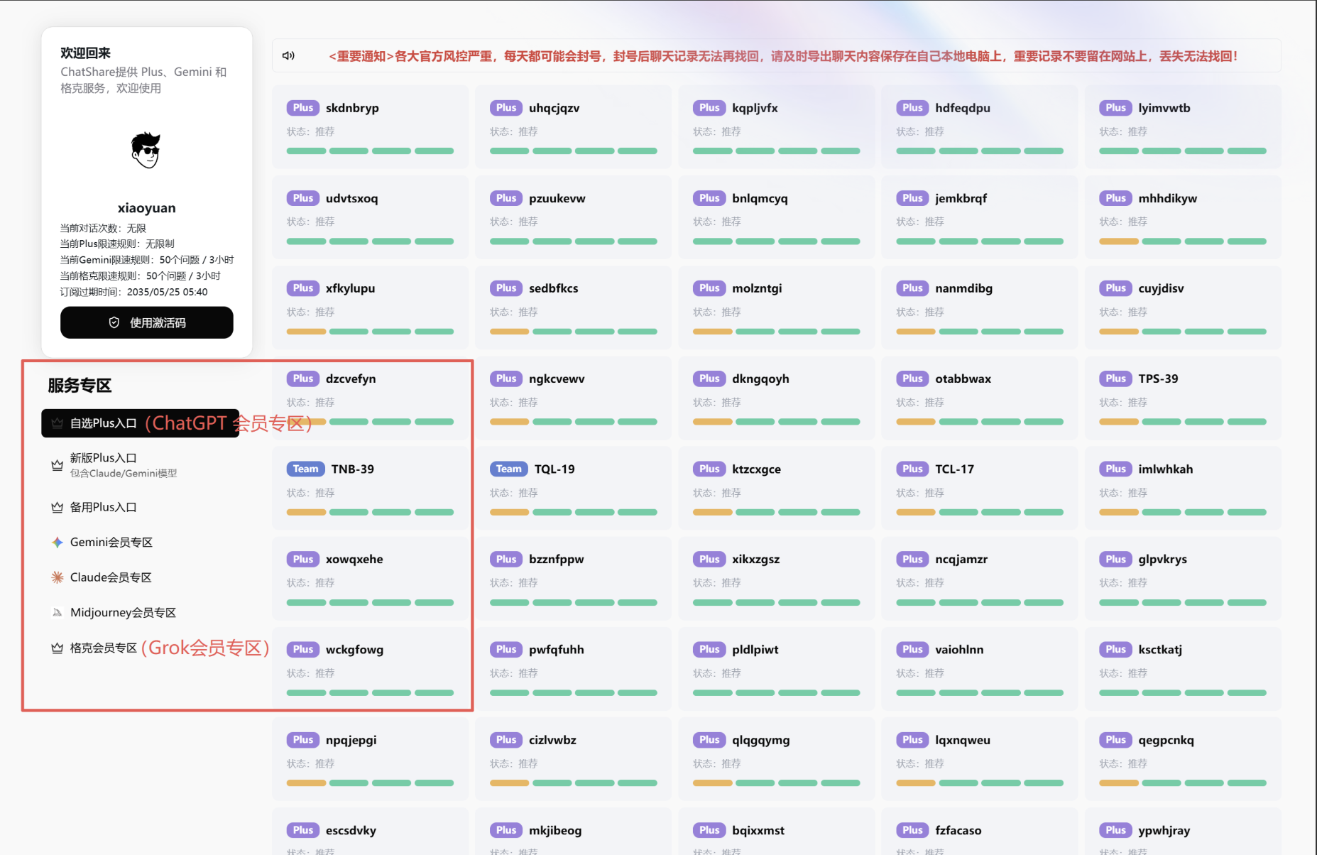Click the orange status segment of mhhdikyw
Screen dimensions: 1317x855
click(1119, 241)
